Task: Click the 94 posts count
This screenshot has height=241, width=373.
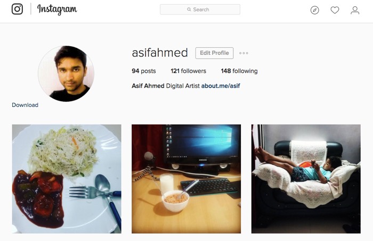Action: 144,71
